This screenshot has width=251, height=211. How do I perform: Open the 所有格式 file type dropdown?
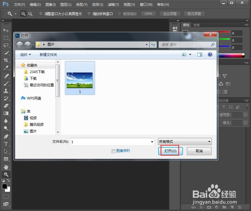point(185,141)
